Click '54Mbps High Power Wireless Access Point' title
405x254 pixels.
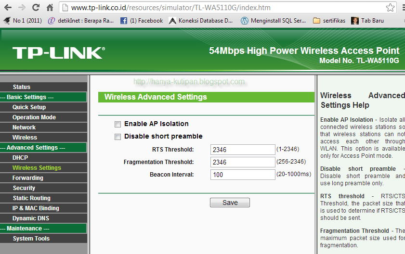coord(304,51)
